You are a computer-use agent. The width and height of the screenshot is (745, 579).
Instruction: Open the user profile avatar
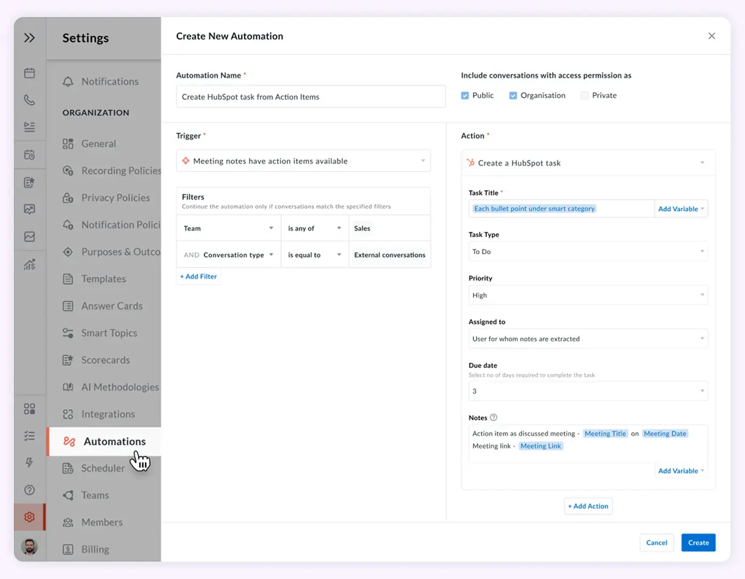click(29, 546)
